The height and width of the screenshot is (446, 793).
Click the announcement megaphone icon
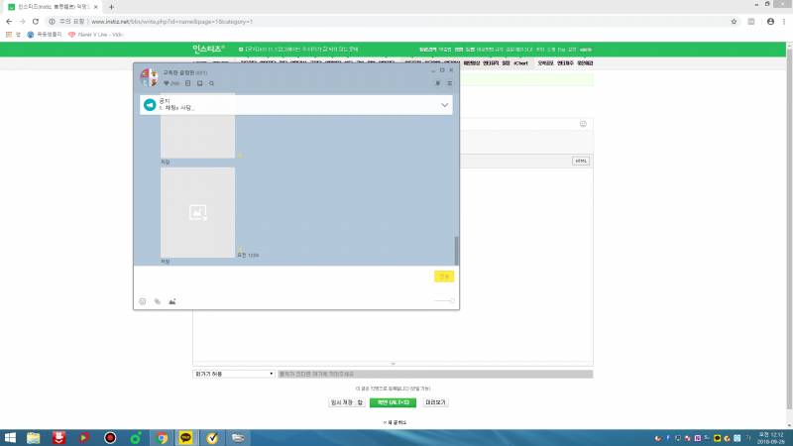[151, 104]
